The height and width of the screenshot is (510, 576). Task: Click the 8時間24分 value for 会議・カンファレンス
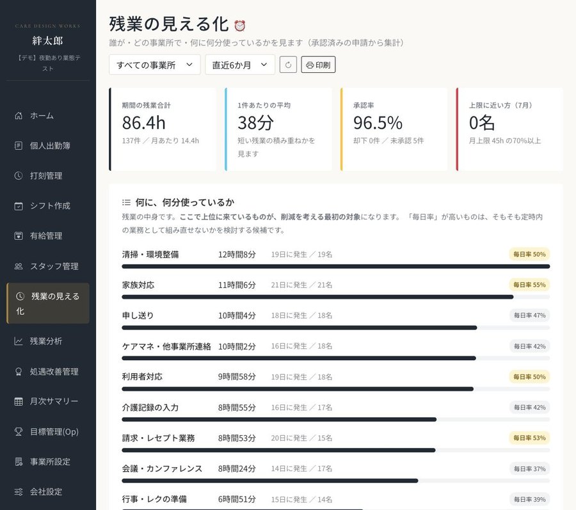coord(237,468)
